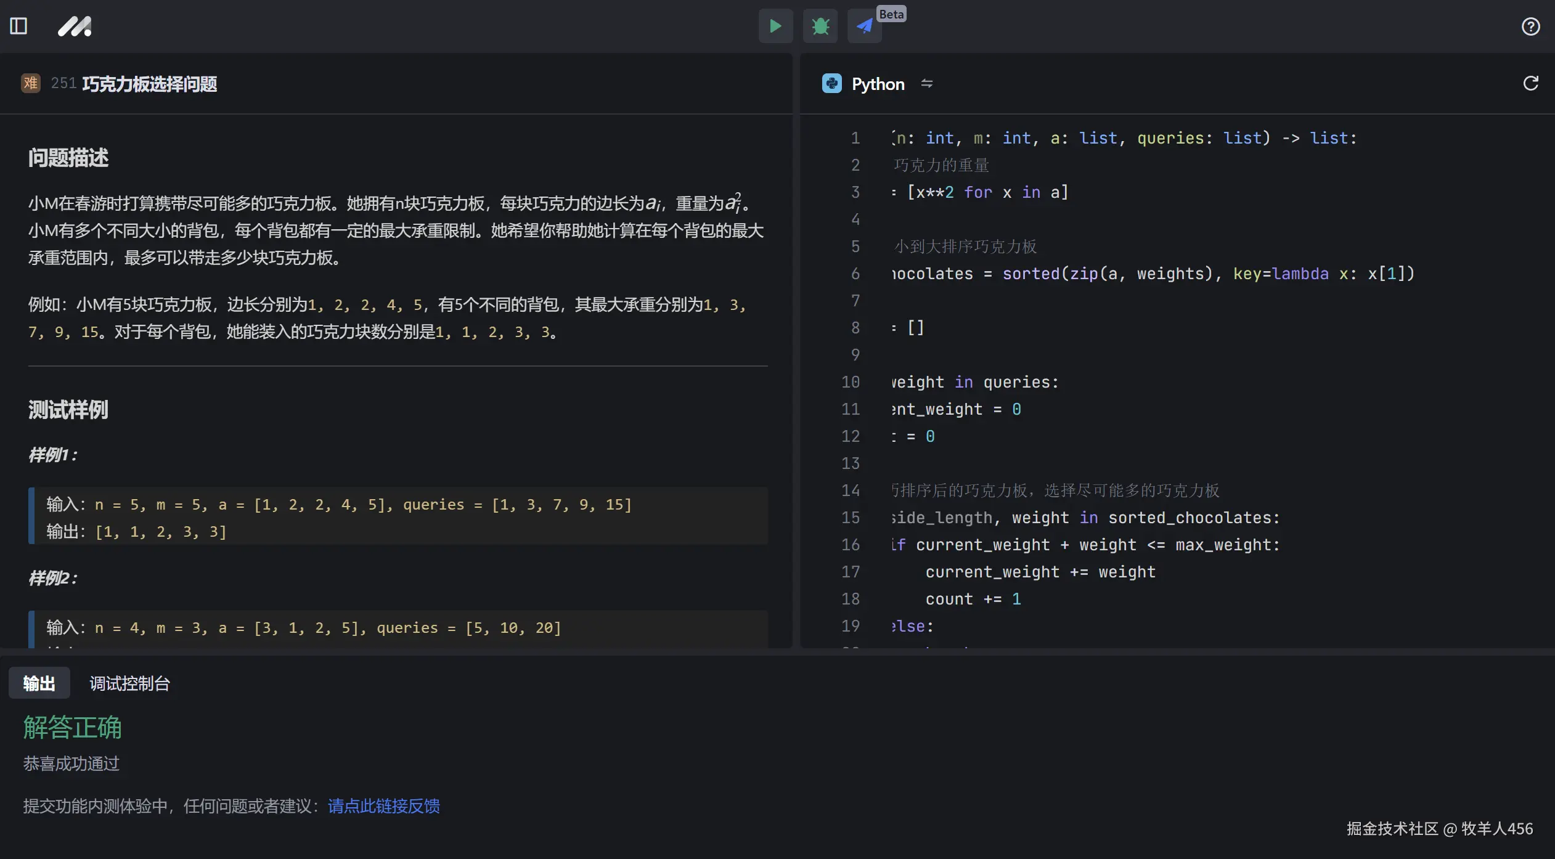Start debugging via the green bug icon

pyautogui.click(x=820, y=26)
